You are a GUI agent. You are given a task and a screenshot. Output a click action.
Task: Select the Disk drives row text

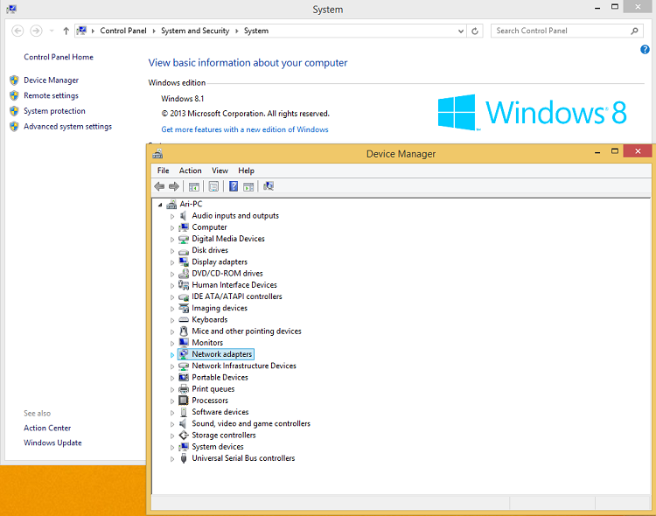210,250
